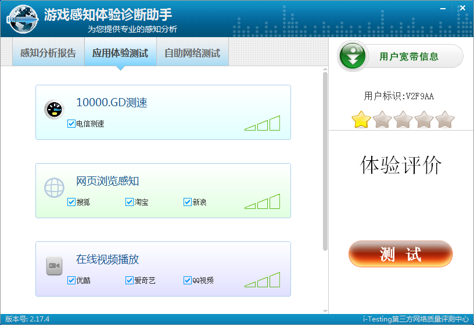Click the vertical scrollbar thumb
This screenshot has width=474, height=325.
click(x=325, y=161)
